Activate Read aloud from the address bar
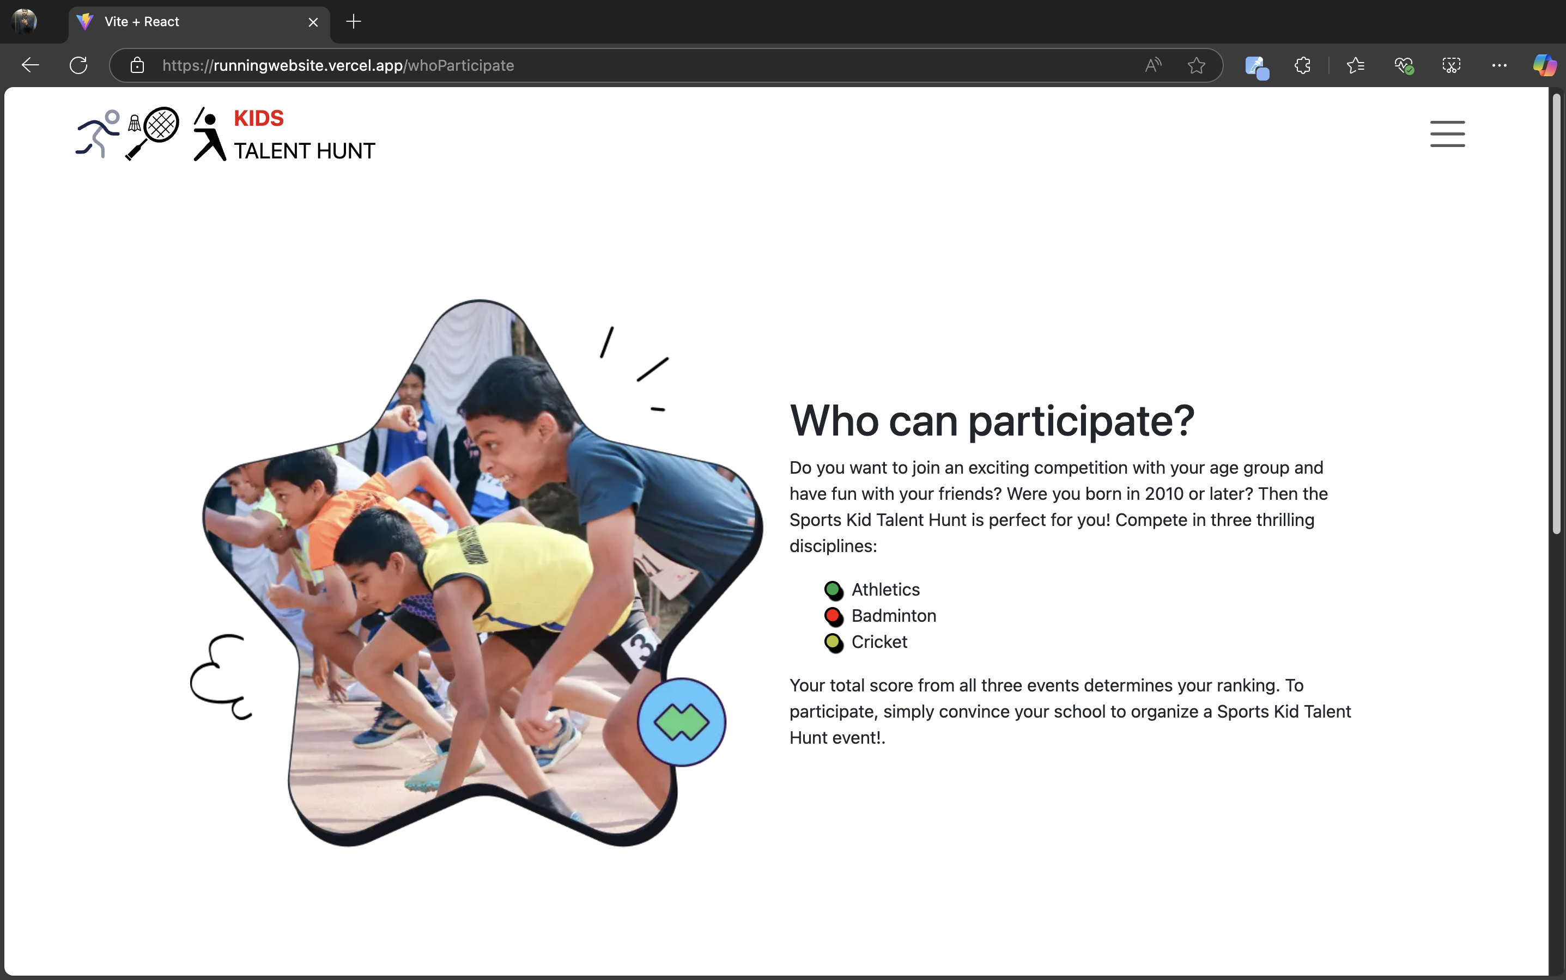Viewport: 1566px width, 980px height. coord(1153,65)
